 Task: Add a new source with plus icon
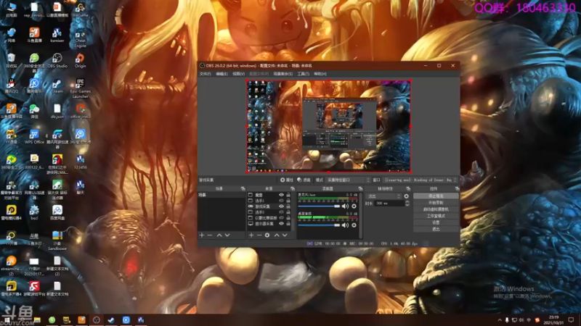[x=251, y=235]
